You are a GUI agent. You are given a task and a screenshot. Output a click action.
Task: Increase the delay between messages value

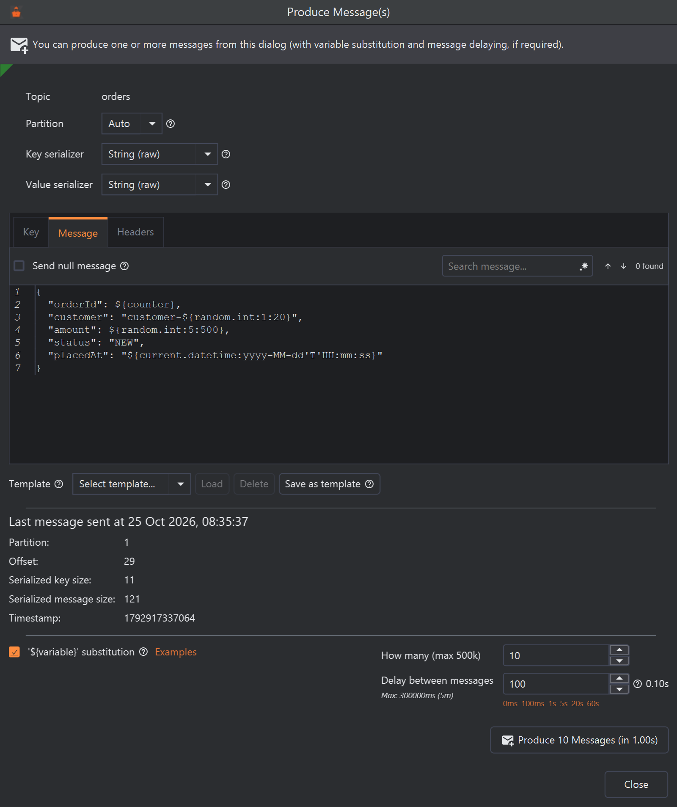point(619,678)
